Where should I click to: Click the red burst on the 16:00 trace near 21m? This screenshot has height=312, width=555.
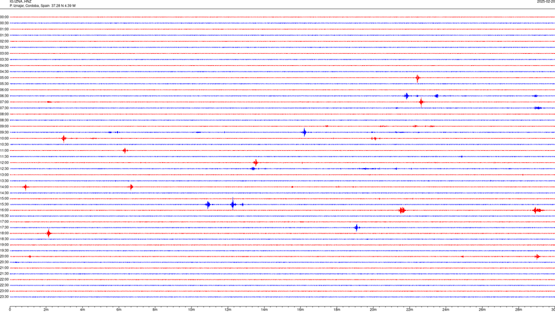pyautogui.click(x=402, y=210)
